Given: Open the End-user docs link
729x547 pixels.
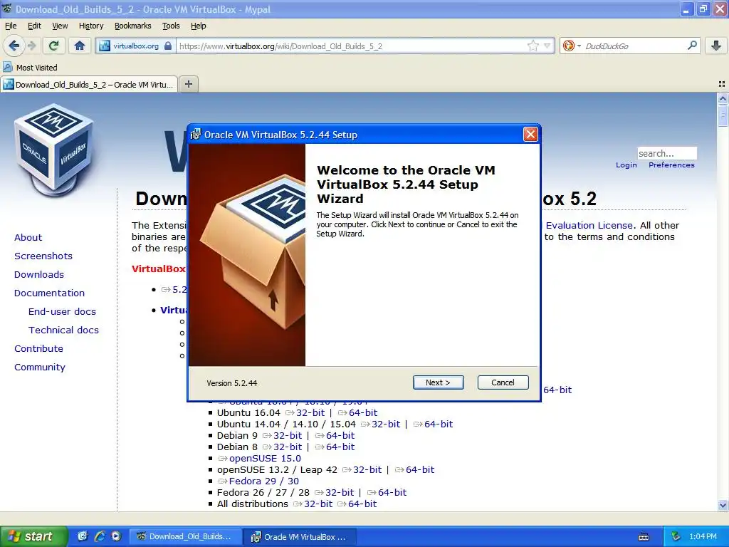Looking at the screenshot, I should pos(63,312).
